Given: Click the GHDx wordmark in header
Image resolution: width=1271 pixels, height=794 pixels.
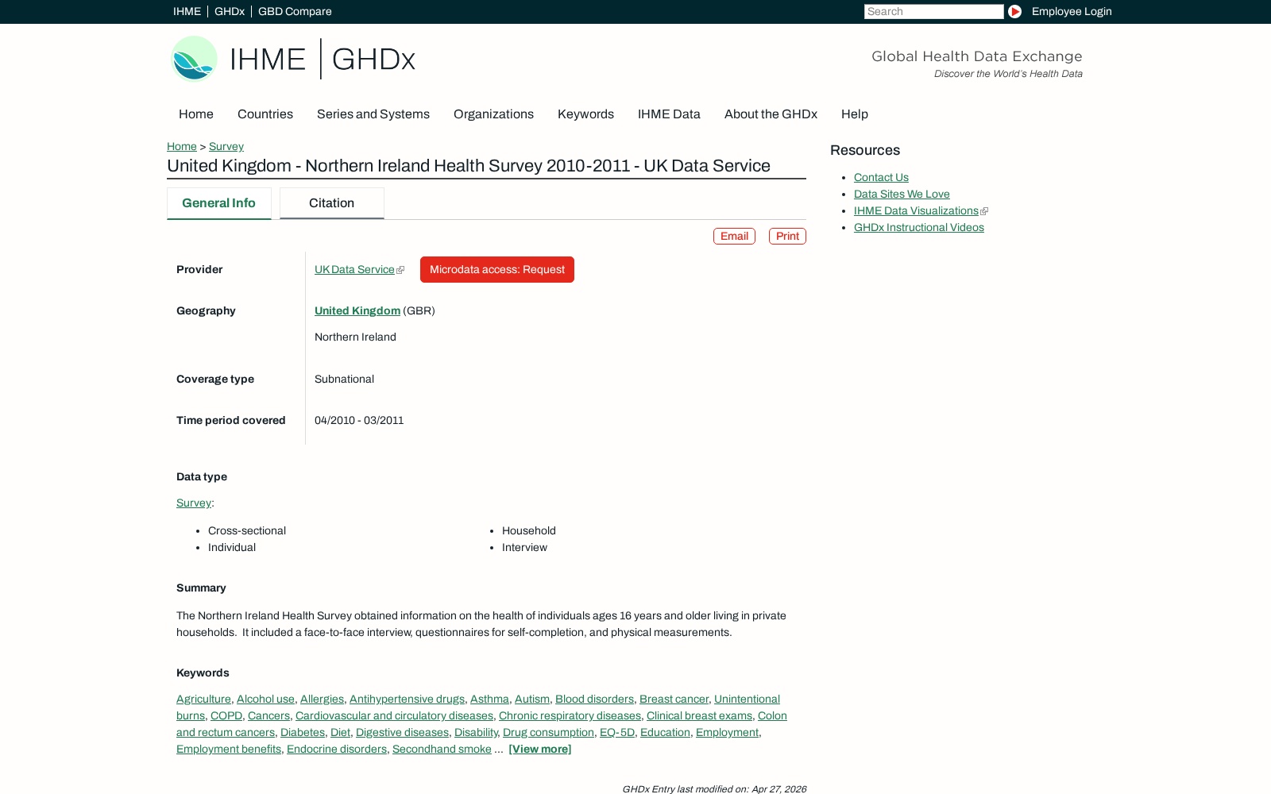Looking at the screenshot, I should pyautogui.click(x=373, y=60).
